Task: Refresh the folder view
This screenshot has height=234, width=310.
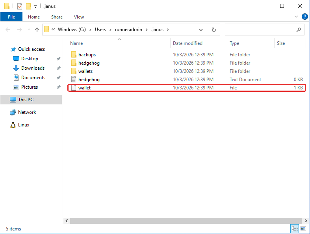Action: 214,30
